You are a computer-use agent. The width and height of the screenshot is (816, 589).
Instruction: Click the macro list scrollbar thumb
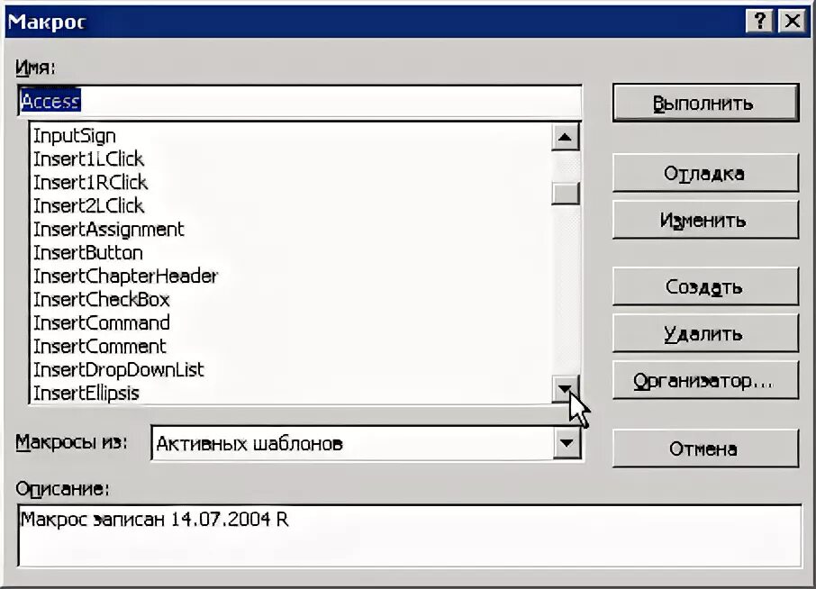click(x=565, y=193)
